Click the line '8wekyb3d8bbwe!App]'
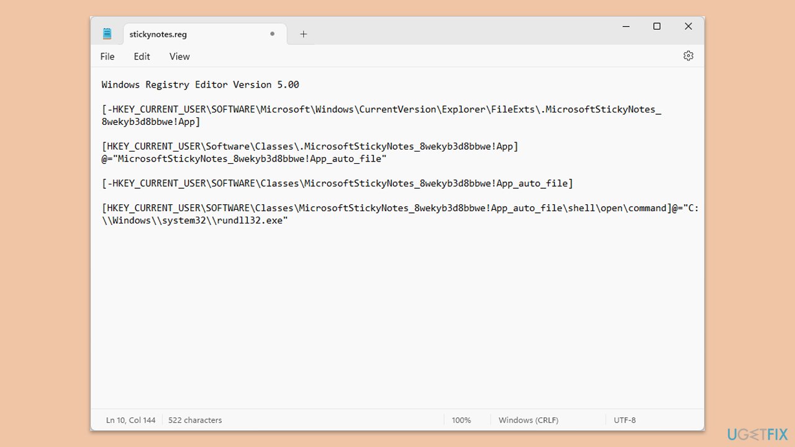Screen dimensions: 795x447 click(x=151, y=122)
